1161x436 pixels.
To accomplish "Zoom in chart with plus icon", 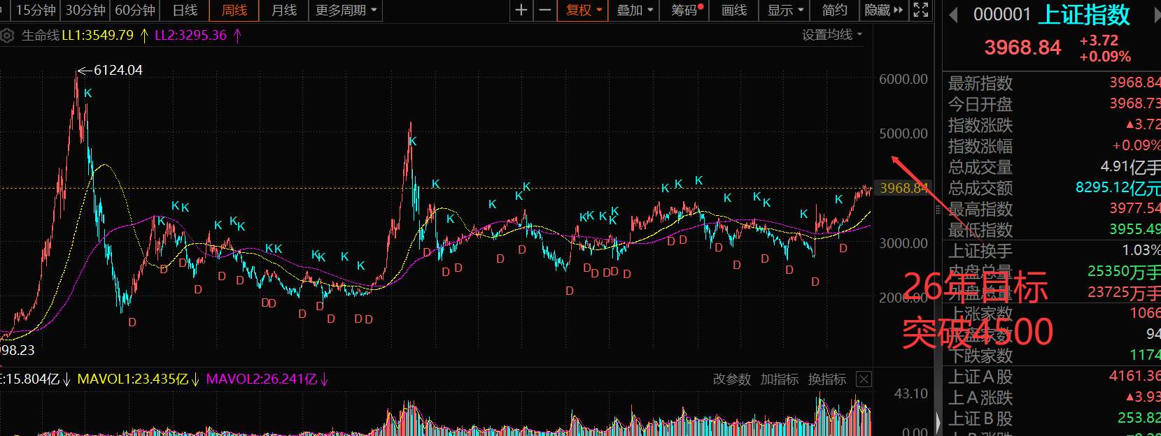I will 521,10.
